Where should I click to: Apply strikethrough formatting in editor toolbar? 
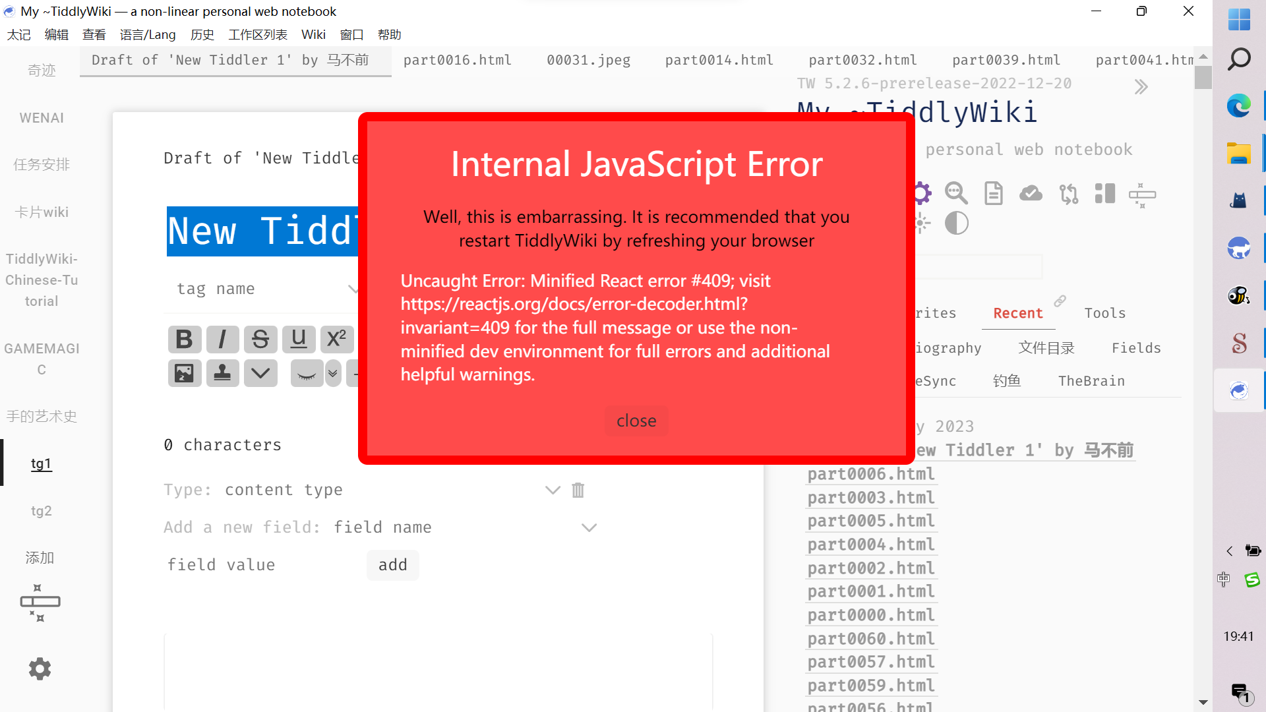pyautogui.click(x=260, y=340)
